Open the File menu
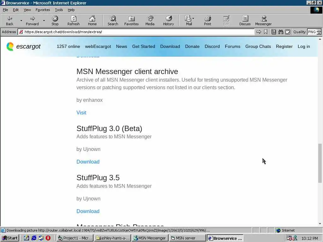The width and height of the screenshot is (323, 242). pos(5,10)
